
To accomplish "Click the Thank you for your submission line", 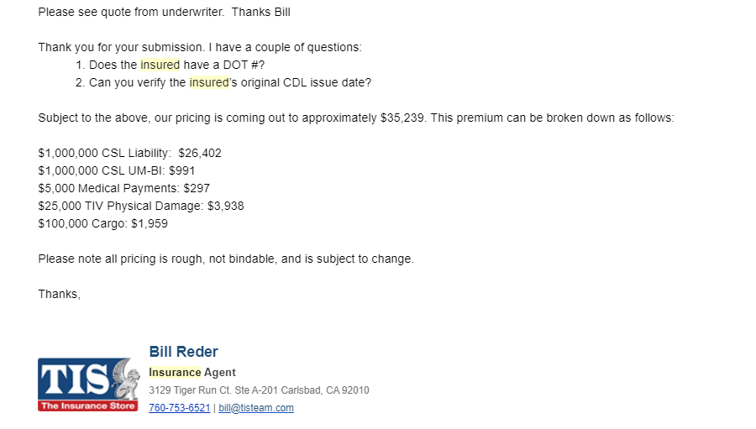I will 200,47.
